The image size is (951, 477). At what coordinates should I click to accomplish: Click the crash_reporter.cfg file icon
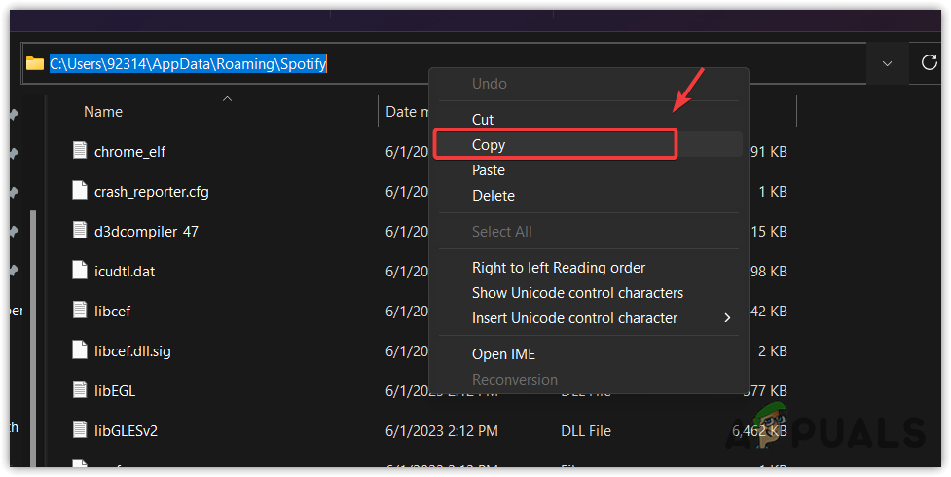(80, 191)
